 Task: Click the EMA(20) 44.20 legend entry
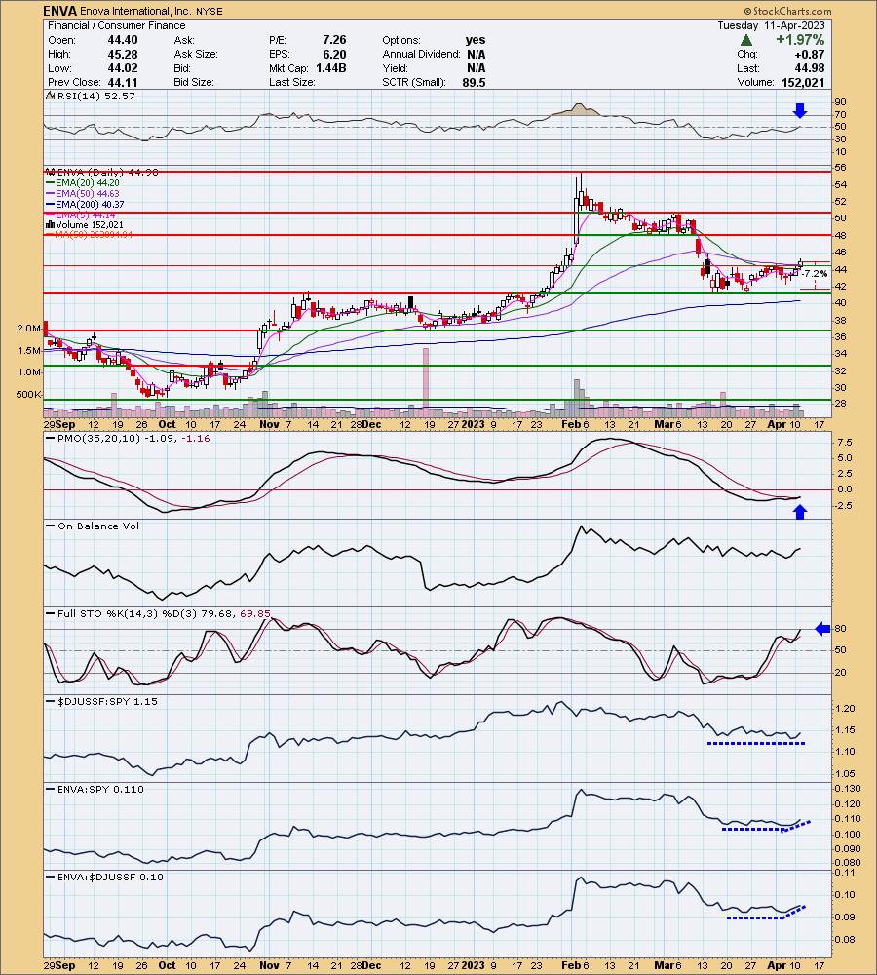(x=84, y=183)
